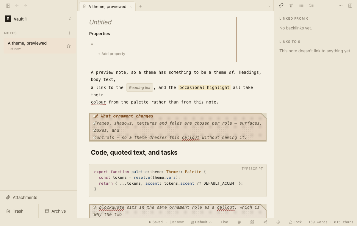357x226 pixels.
Task: Click the '815 chars' count
Action: click(344, 222)
